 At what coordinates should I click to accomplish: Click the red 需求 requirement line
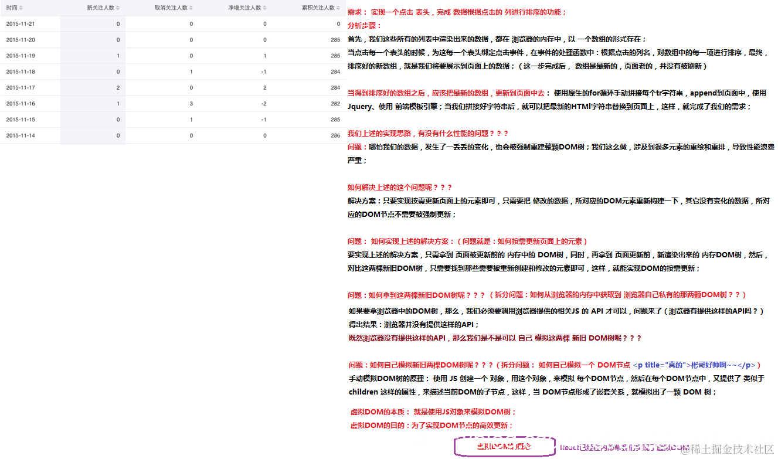pyautogui.click(x=457, y=12)
